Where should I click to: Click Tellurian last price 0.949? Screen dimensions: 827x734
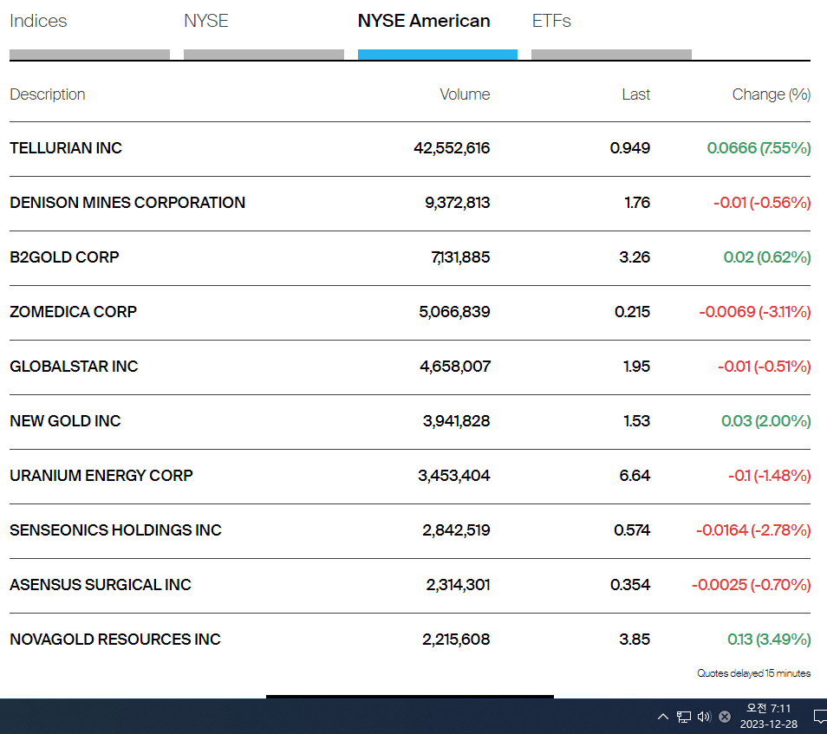pyautogui.click(x=629, y=148)
